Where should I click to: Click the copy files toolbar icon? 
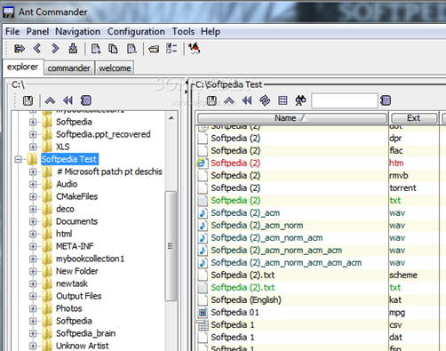[113, 48]
